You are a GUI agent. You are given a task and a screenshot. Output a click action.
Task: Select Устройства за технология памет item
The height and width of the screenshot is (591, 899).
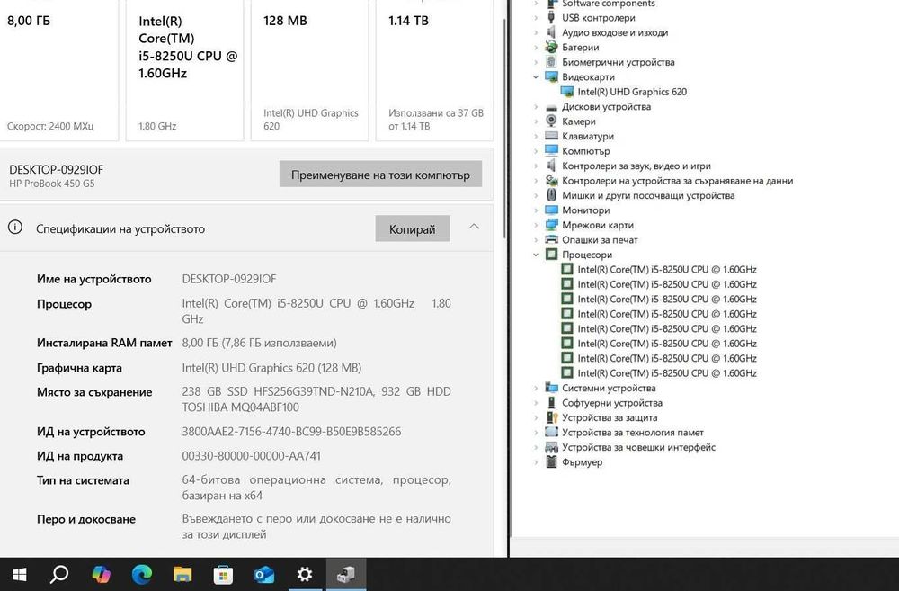tap(632, 433)
